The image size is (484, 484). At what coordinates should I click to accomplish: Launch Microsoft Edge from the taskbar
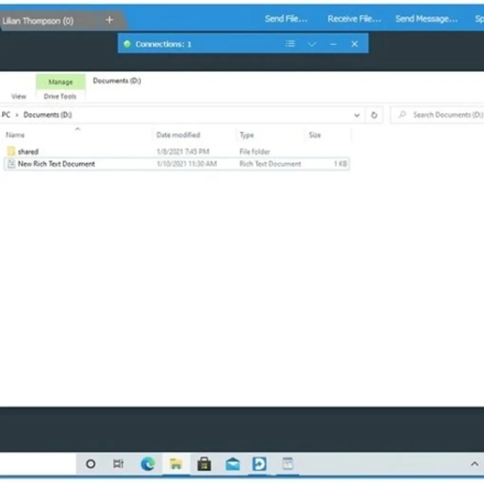[148, 464]
